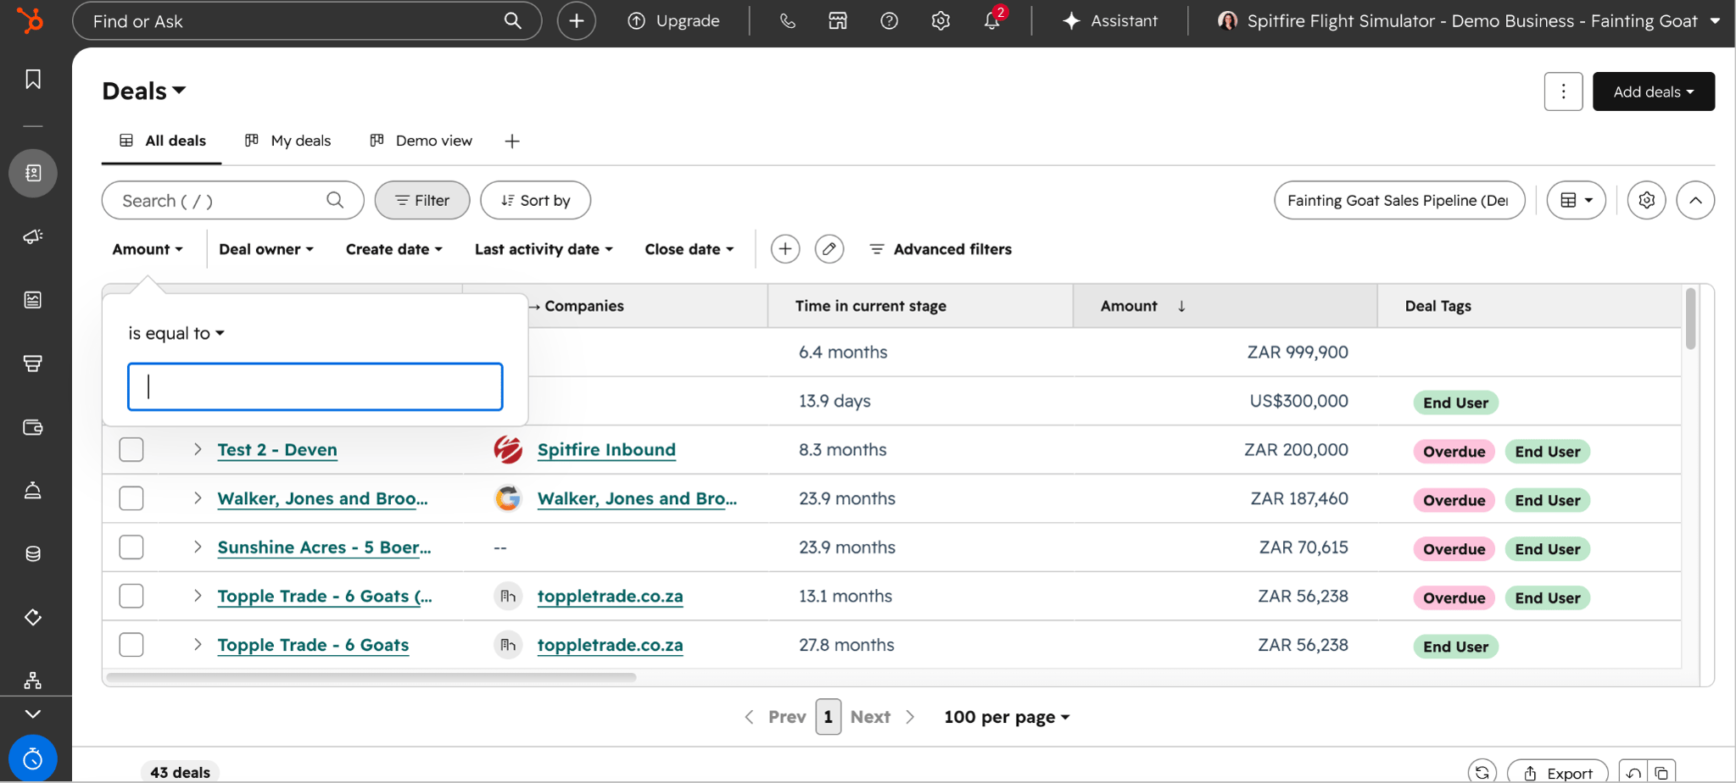This screenshot has width=1736, height=783.
Task: Open the Content sidebar icon
Action: coord(33,300)
